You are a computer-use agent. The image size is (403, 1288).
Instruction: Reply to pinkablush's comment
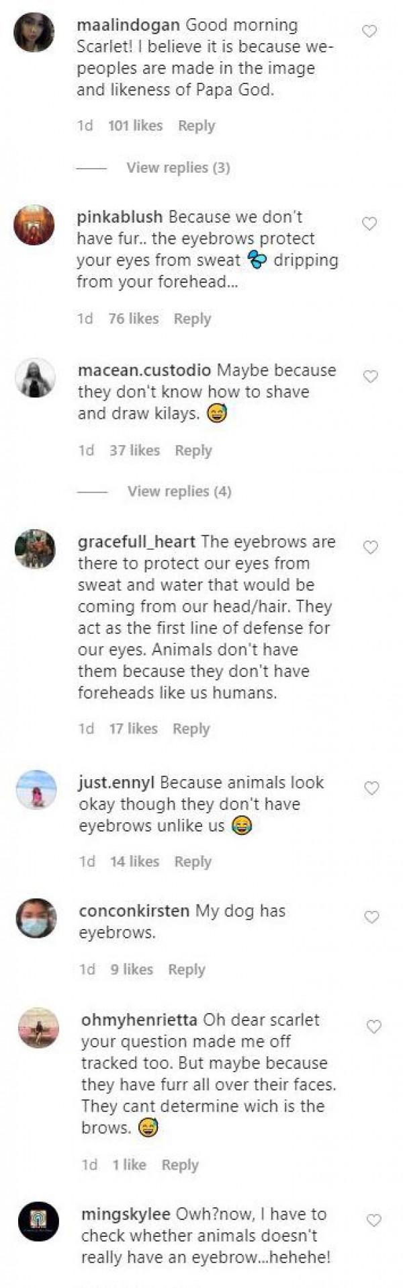[x=193, y=319]
